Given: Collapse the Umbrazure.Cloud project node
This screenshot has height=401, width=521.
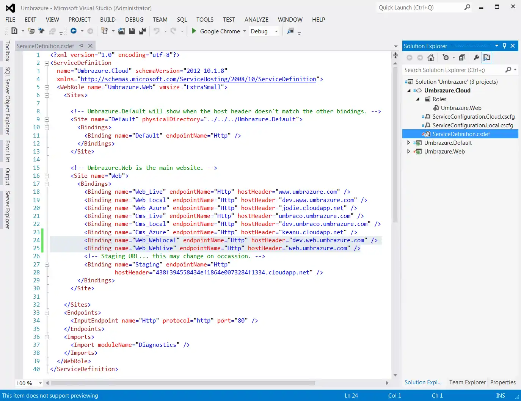Looking at the screenshot, I should point(409,91).
